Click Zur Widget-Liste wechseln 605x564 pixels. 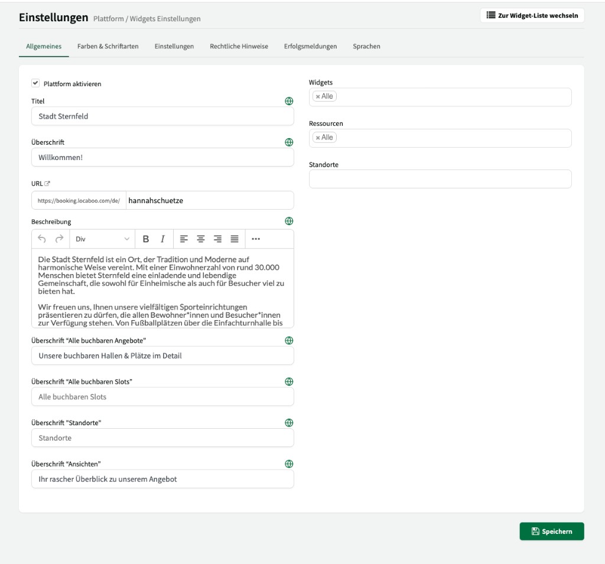coord(532,15)
